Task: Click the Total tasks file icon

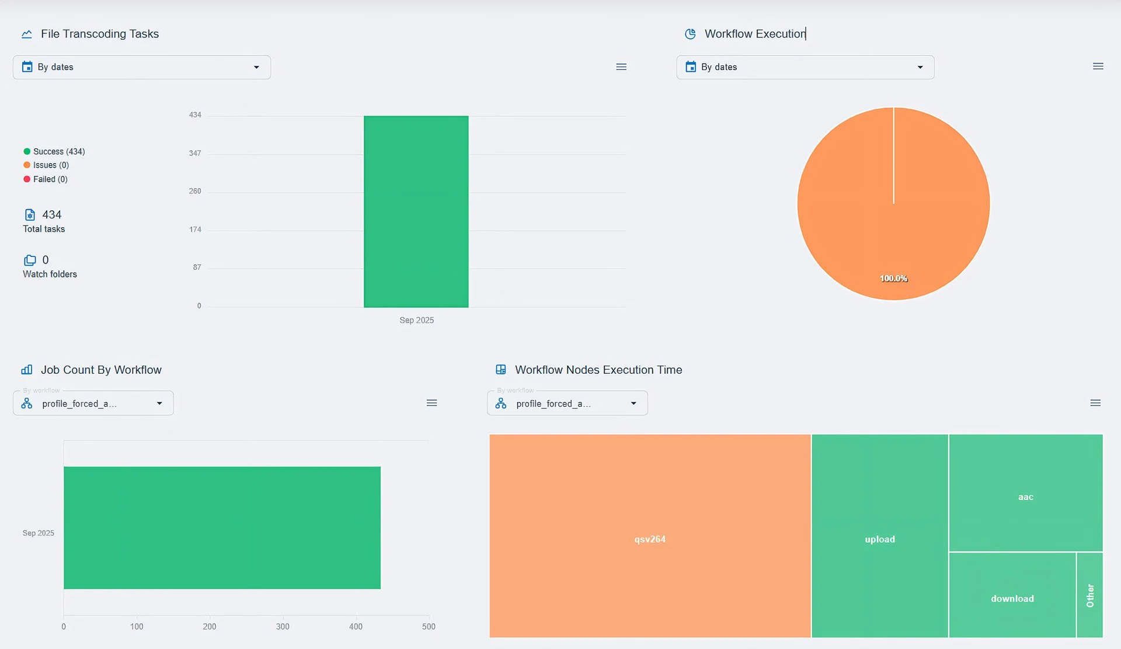Action: click(x=30, y=215)
